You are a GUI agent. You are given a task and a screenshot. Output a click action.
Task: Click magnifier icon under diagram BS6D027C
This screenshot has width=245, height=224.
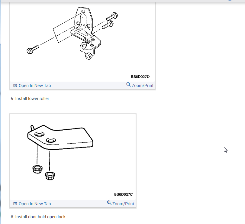(x=109, y=203)
